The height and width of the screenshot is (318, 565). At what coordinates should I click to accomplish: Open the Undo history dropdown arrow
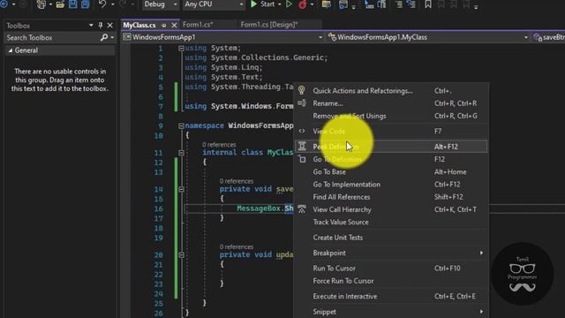112,4
